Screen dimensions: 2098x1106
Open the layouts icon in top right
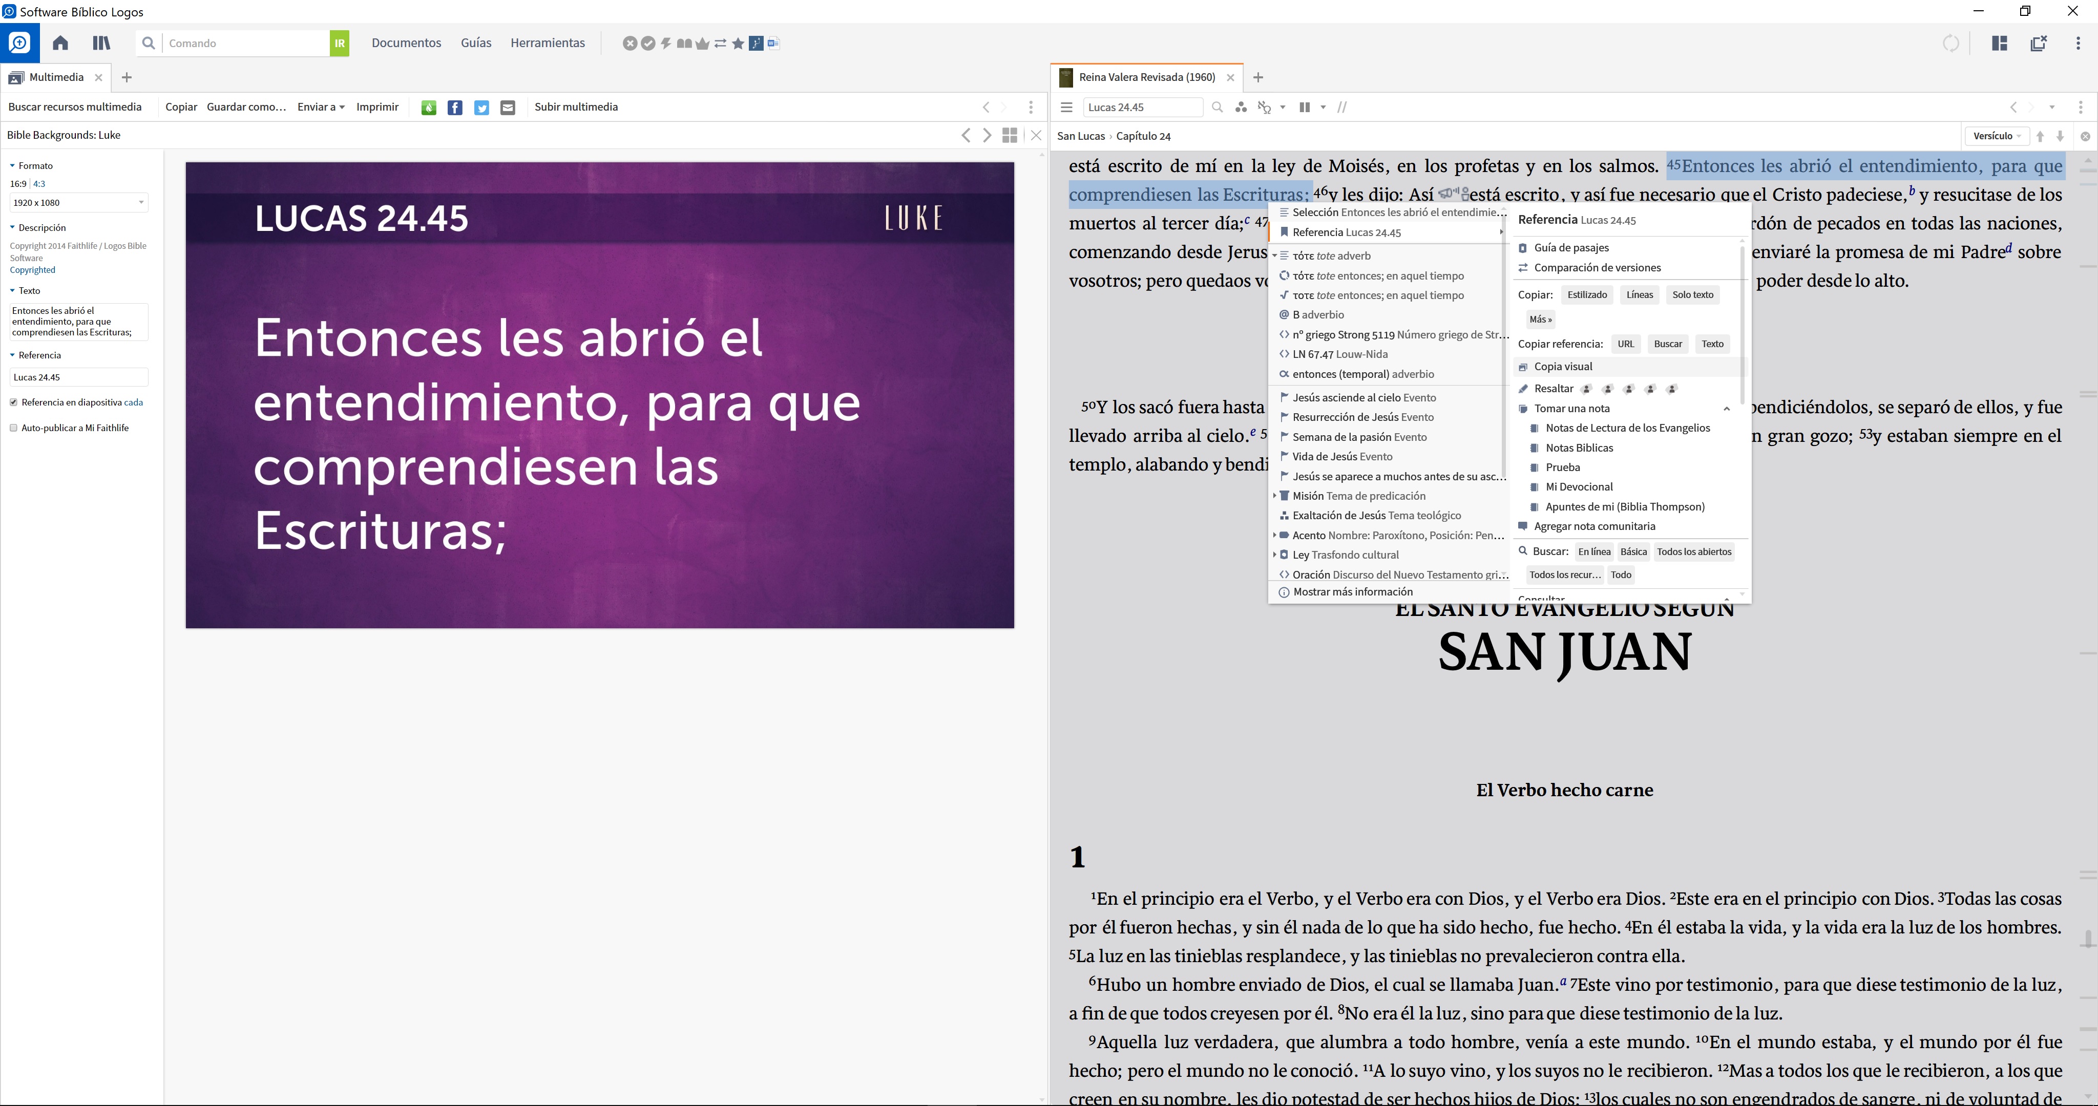click(x=1999, y=43)
